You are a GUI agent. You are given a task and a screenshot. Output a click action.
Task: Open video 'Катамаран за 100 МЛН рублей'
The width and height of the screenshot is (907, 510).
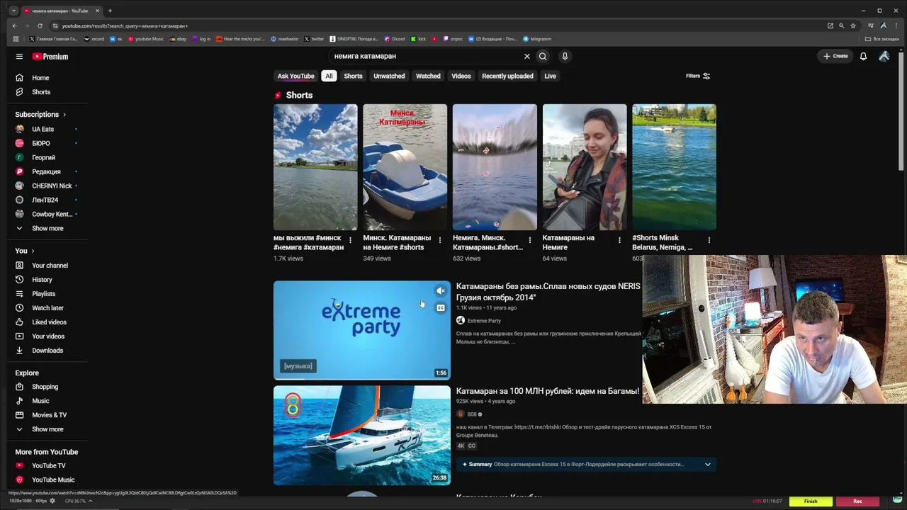click(548, 391)
